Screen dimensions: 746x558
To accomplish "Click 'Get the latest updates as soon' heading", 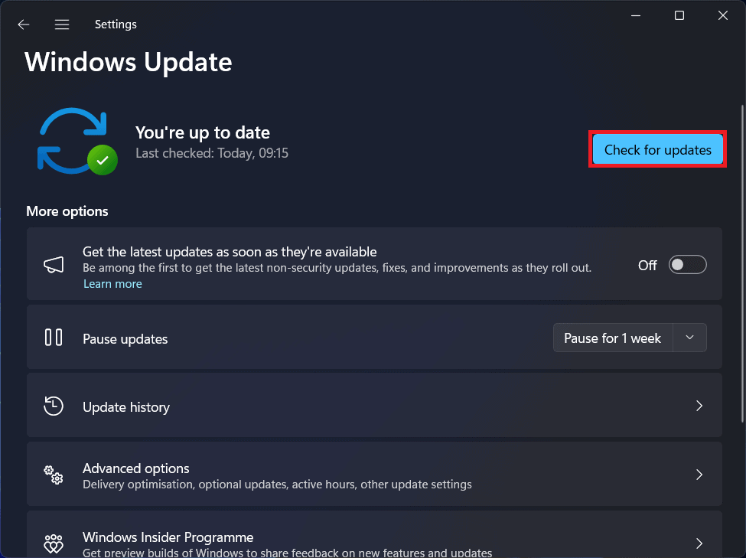I will tap(230, 252).
